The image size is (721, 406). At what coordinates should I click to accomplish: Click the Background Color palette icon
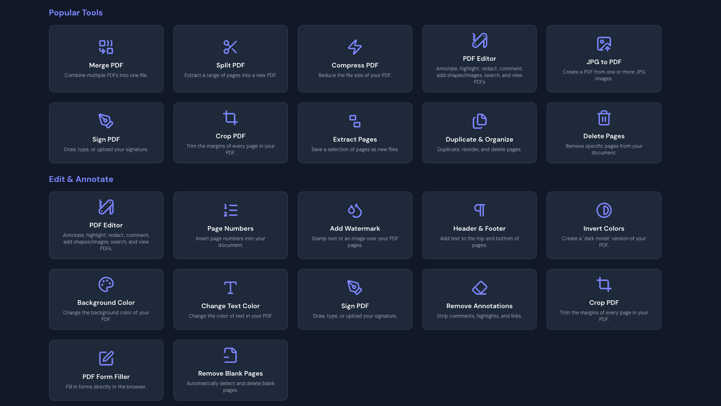click(106, 284)
